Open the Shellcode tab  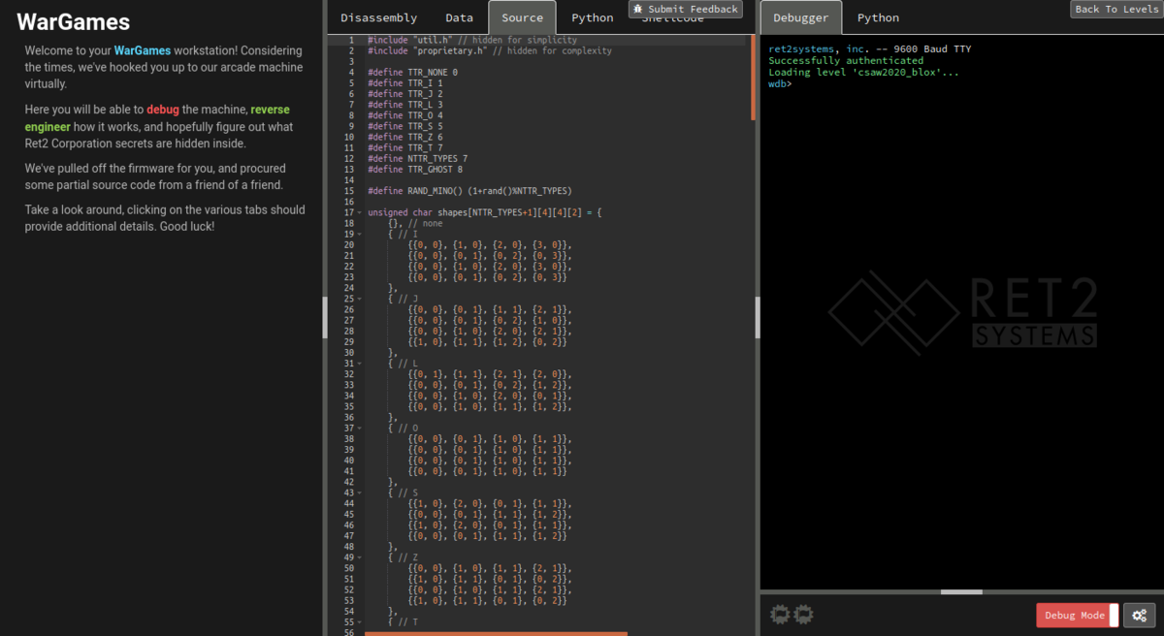(x=672, y=17)
